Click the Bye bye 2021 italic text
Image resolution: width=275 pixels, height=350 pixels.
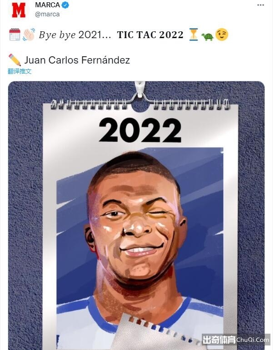[x=75, y=35]
